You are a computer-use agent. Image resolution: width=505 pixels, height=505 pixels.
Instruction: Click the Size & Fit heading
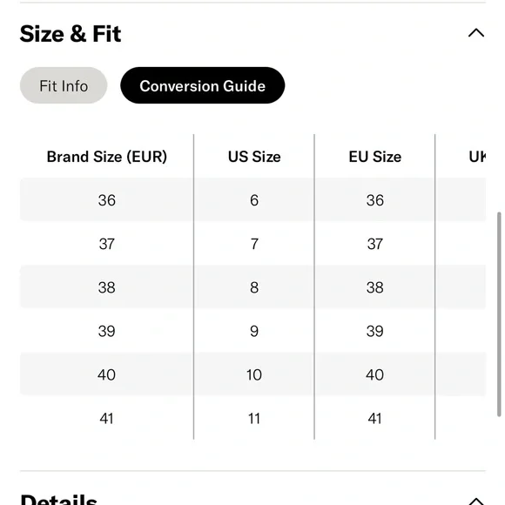[71, 34]
